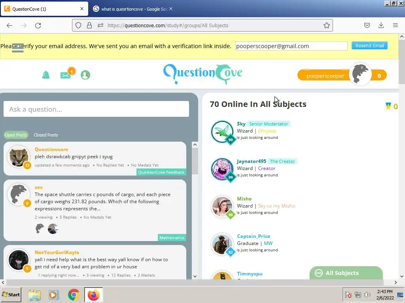Screen dimensions: 405x303
Task: Open Jaynator495's profile name
Action: pyautogui.click(x=252, y=161)
